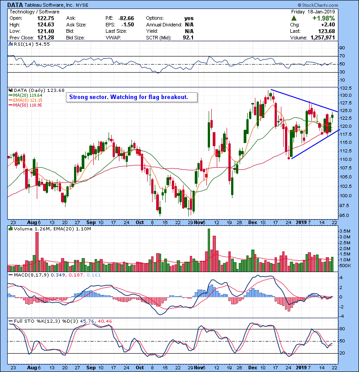359x372 pixels.
Task: Click the Ask Size label
Action: tap(76, 25)
